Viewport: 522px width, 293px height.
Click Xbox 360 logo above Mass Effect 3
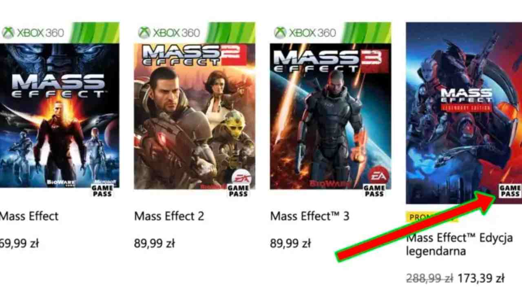click(305, 33)
